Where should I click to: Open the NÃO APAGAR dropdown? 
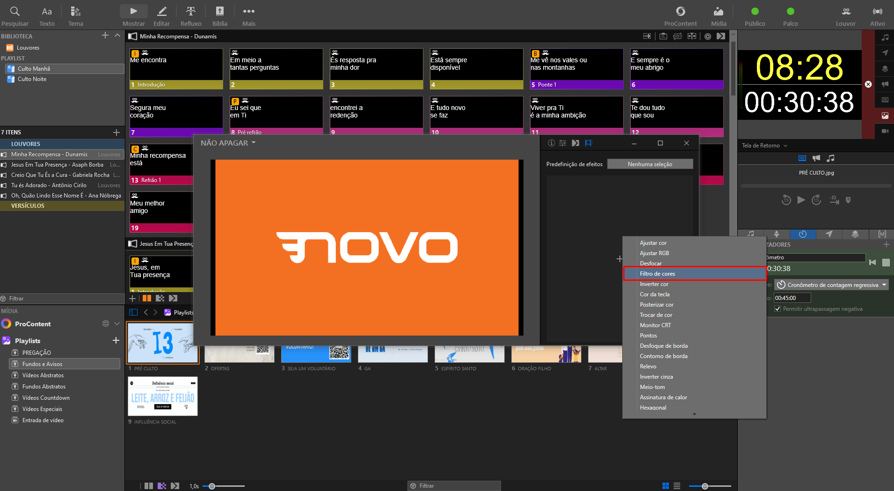[228, 143]
